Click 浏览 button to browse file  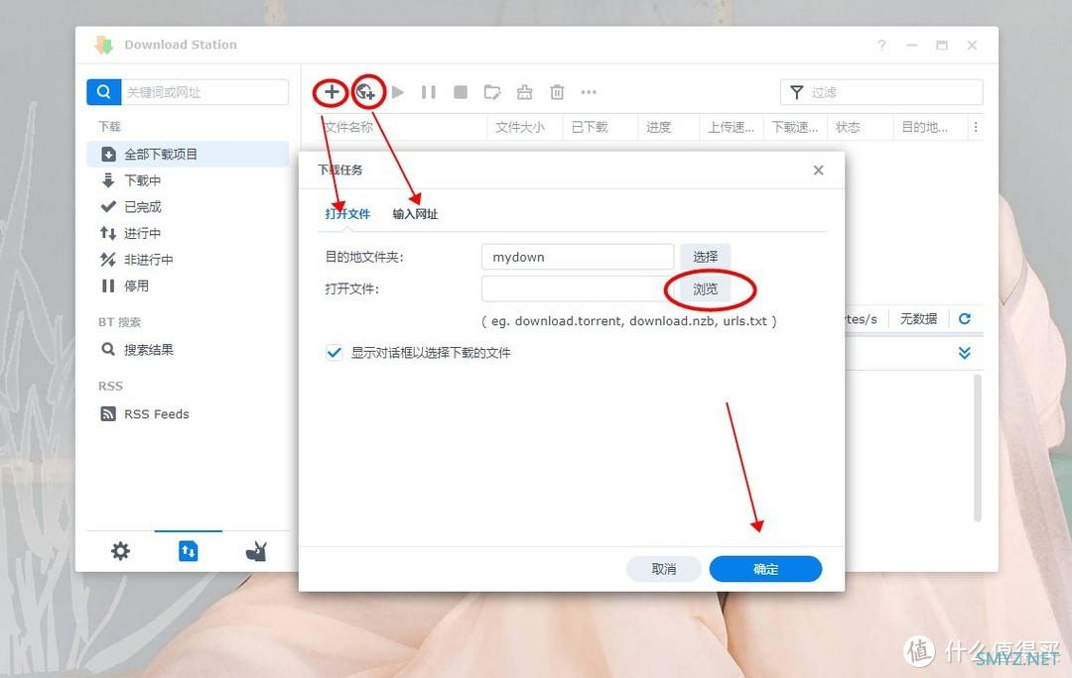(x=705, y=288)
